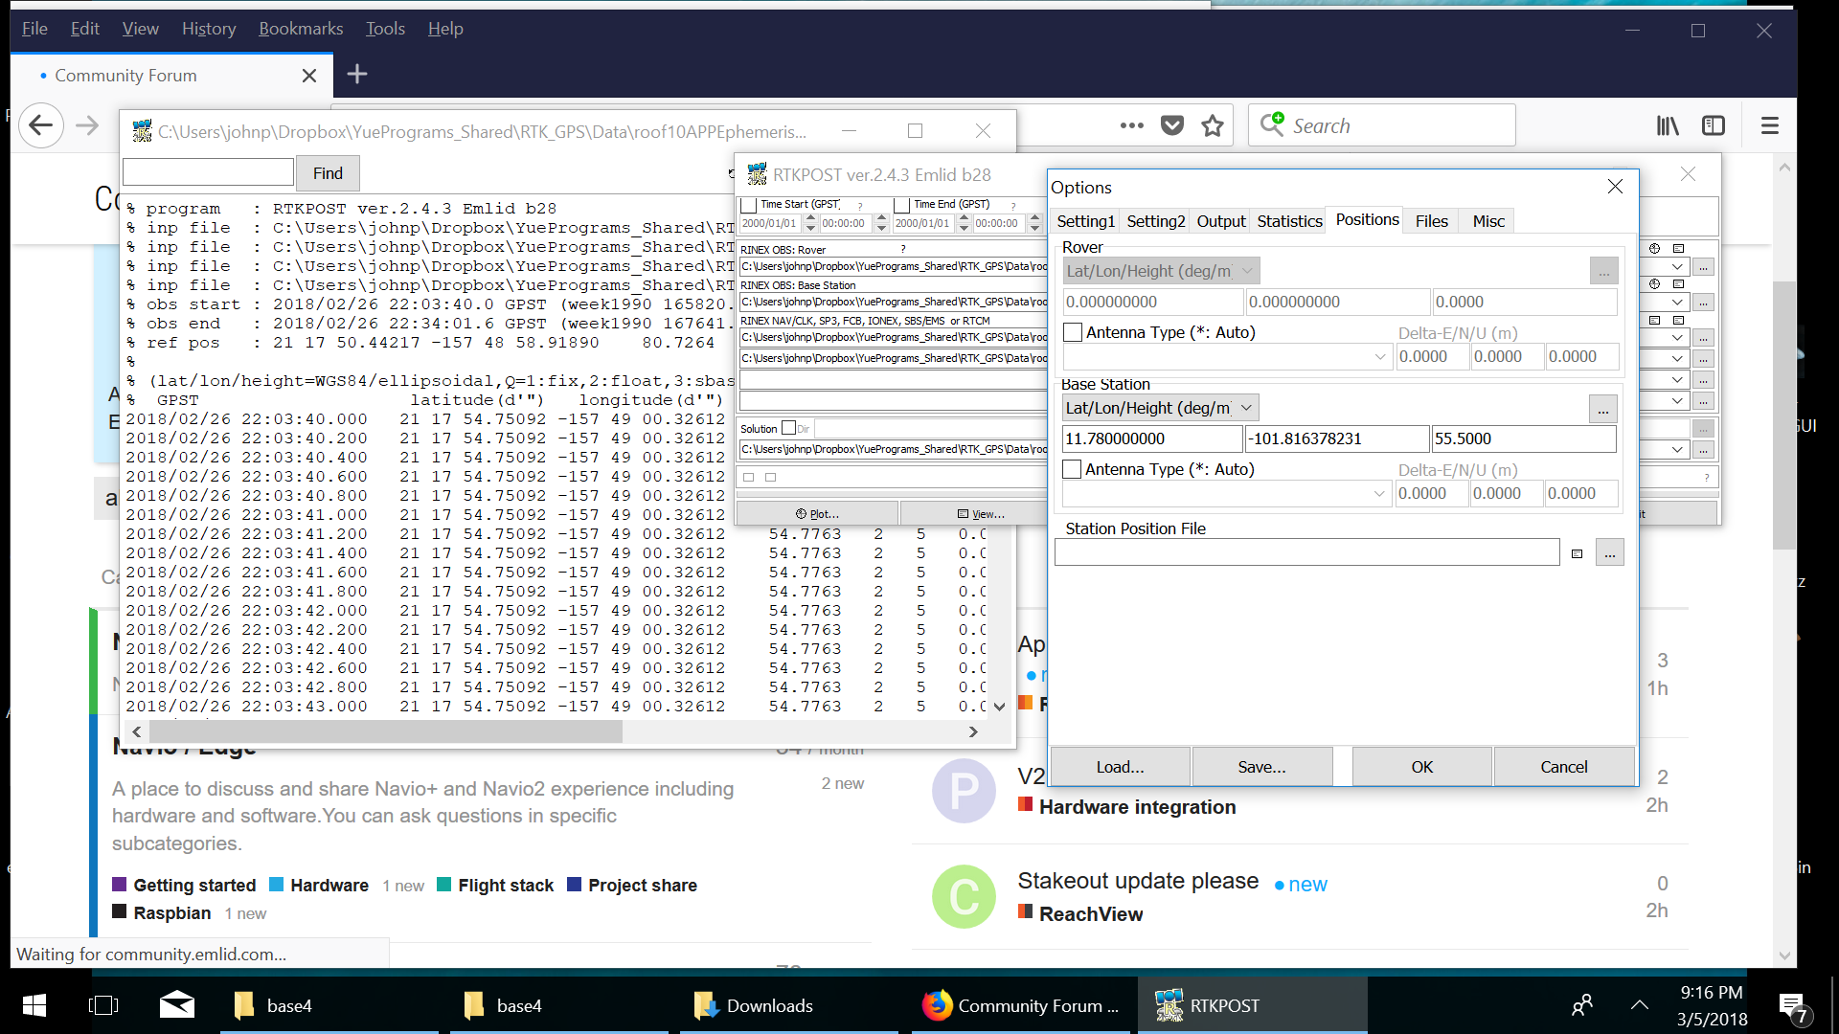Click the first navigation file view icon

point(1654,320)
